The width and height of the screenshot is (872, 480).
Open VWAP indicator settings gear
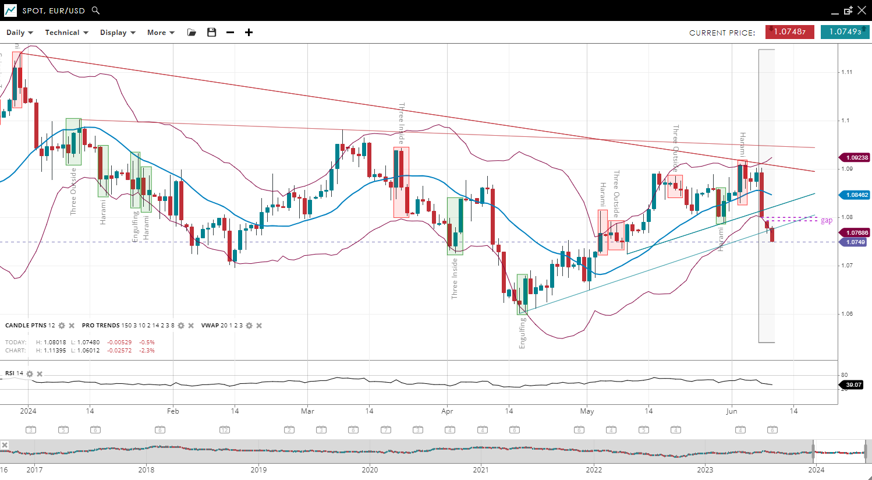(249, 326)
